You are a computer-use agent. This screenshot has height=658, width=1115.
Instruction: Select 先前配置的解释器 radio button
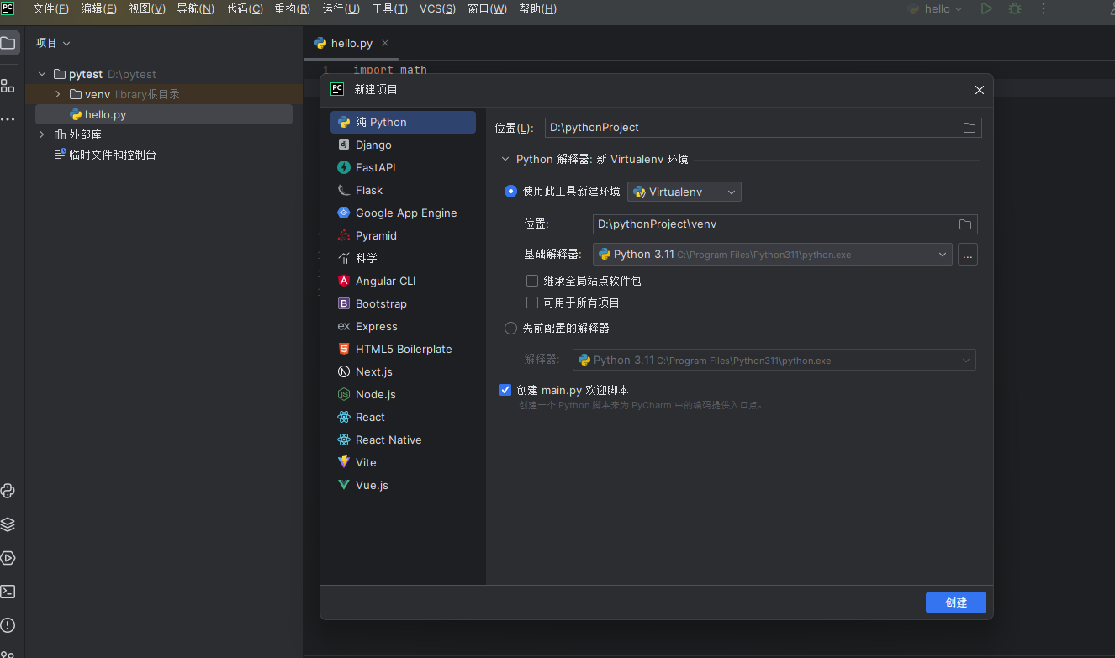510,328
